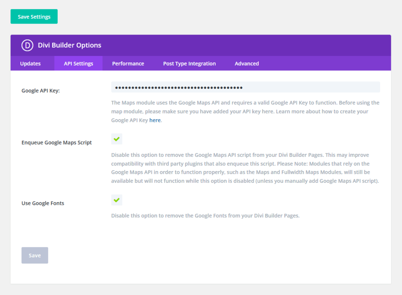
Task: Click the Divi logo icon in the header
Action: 27,45
